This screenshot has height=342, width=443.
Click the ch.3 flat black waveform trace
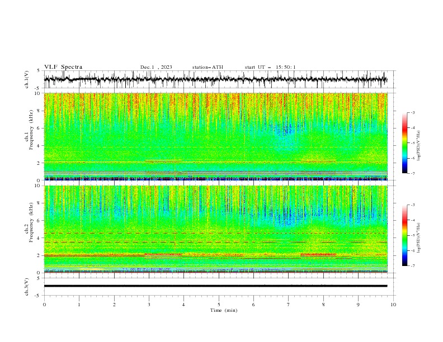215,286
